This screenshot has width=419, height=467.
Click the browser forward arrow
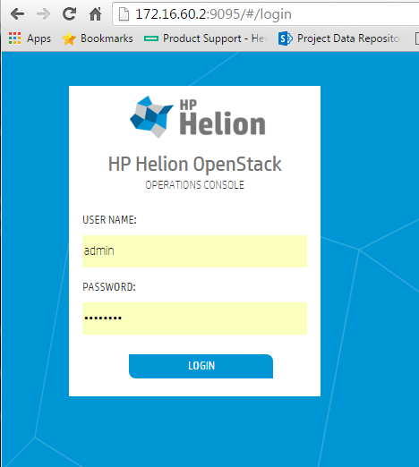coord(44,14)
